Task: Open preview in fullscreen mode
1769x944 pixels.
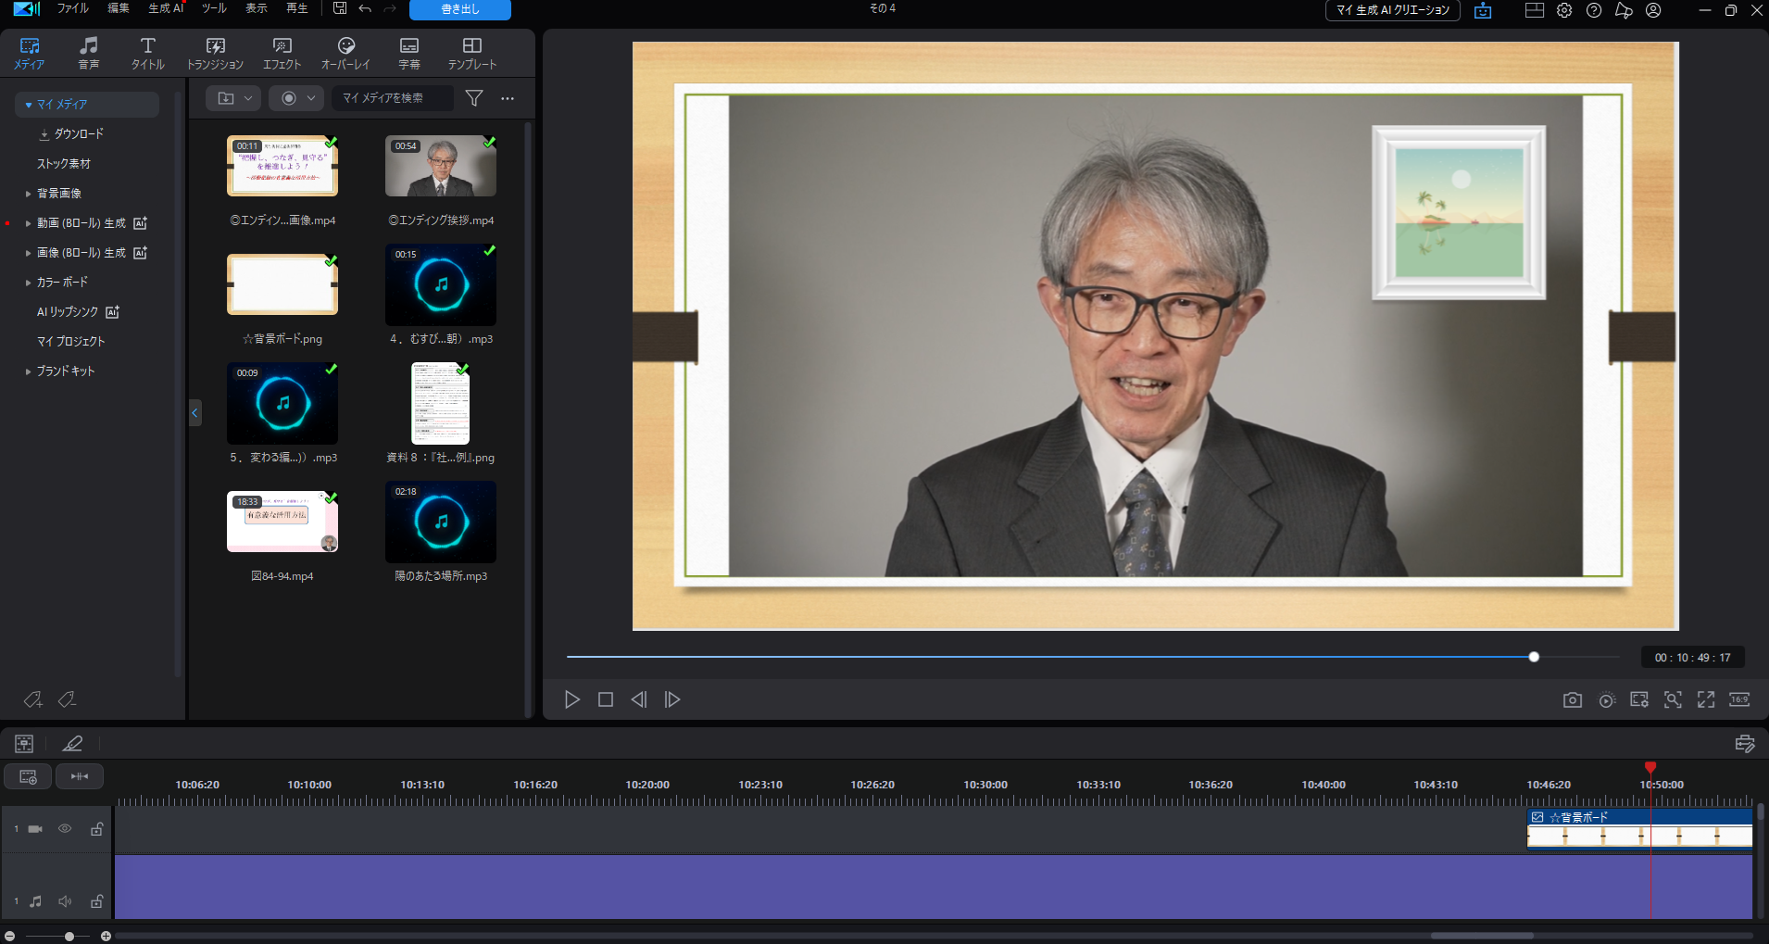Action: [x=1706, y=700]
